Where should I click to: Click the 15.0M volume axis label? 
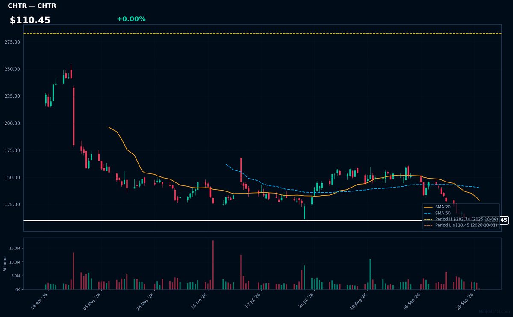(x=14, y=248)
